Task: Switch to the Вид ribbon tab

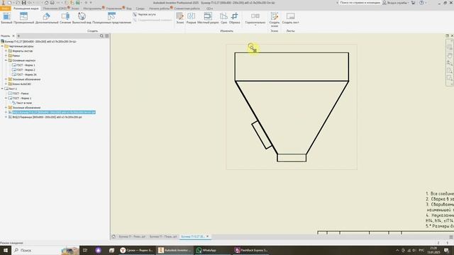Action: point(129,8)
